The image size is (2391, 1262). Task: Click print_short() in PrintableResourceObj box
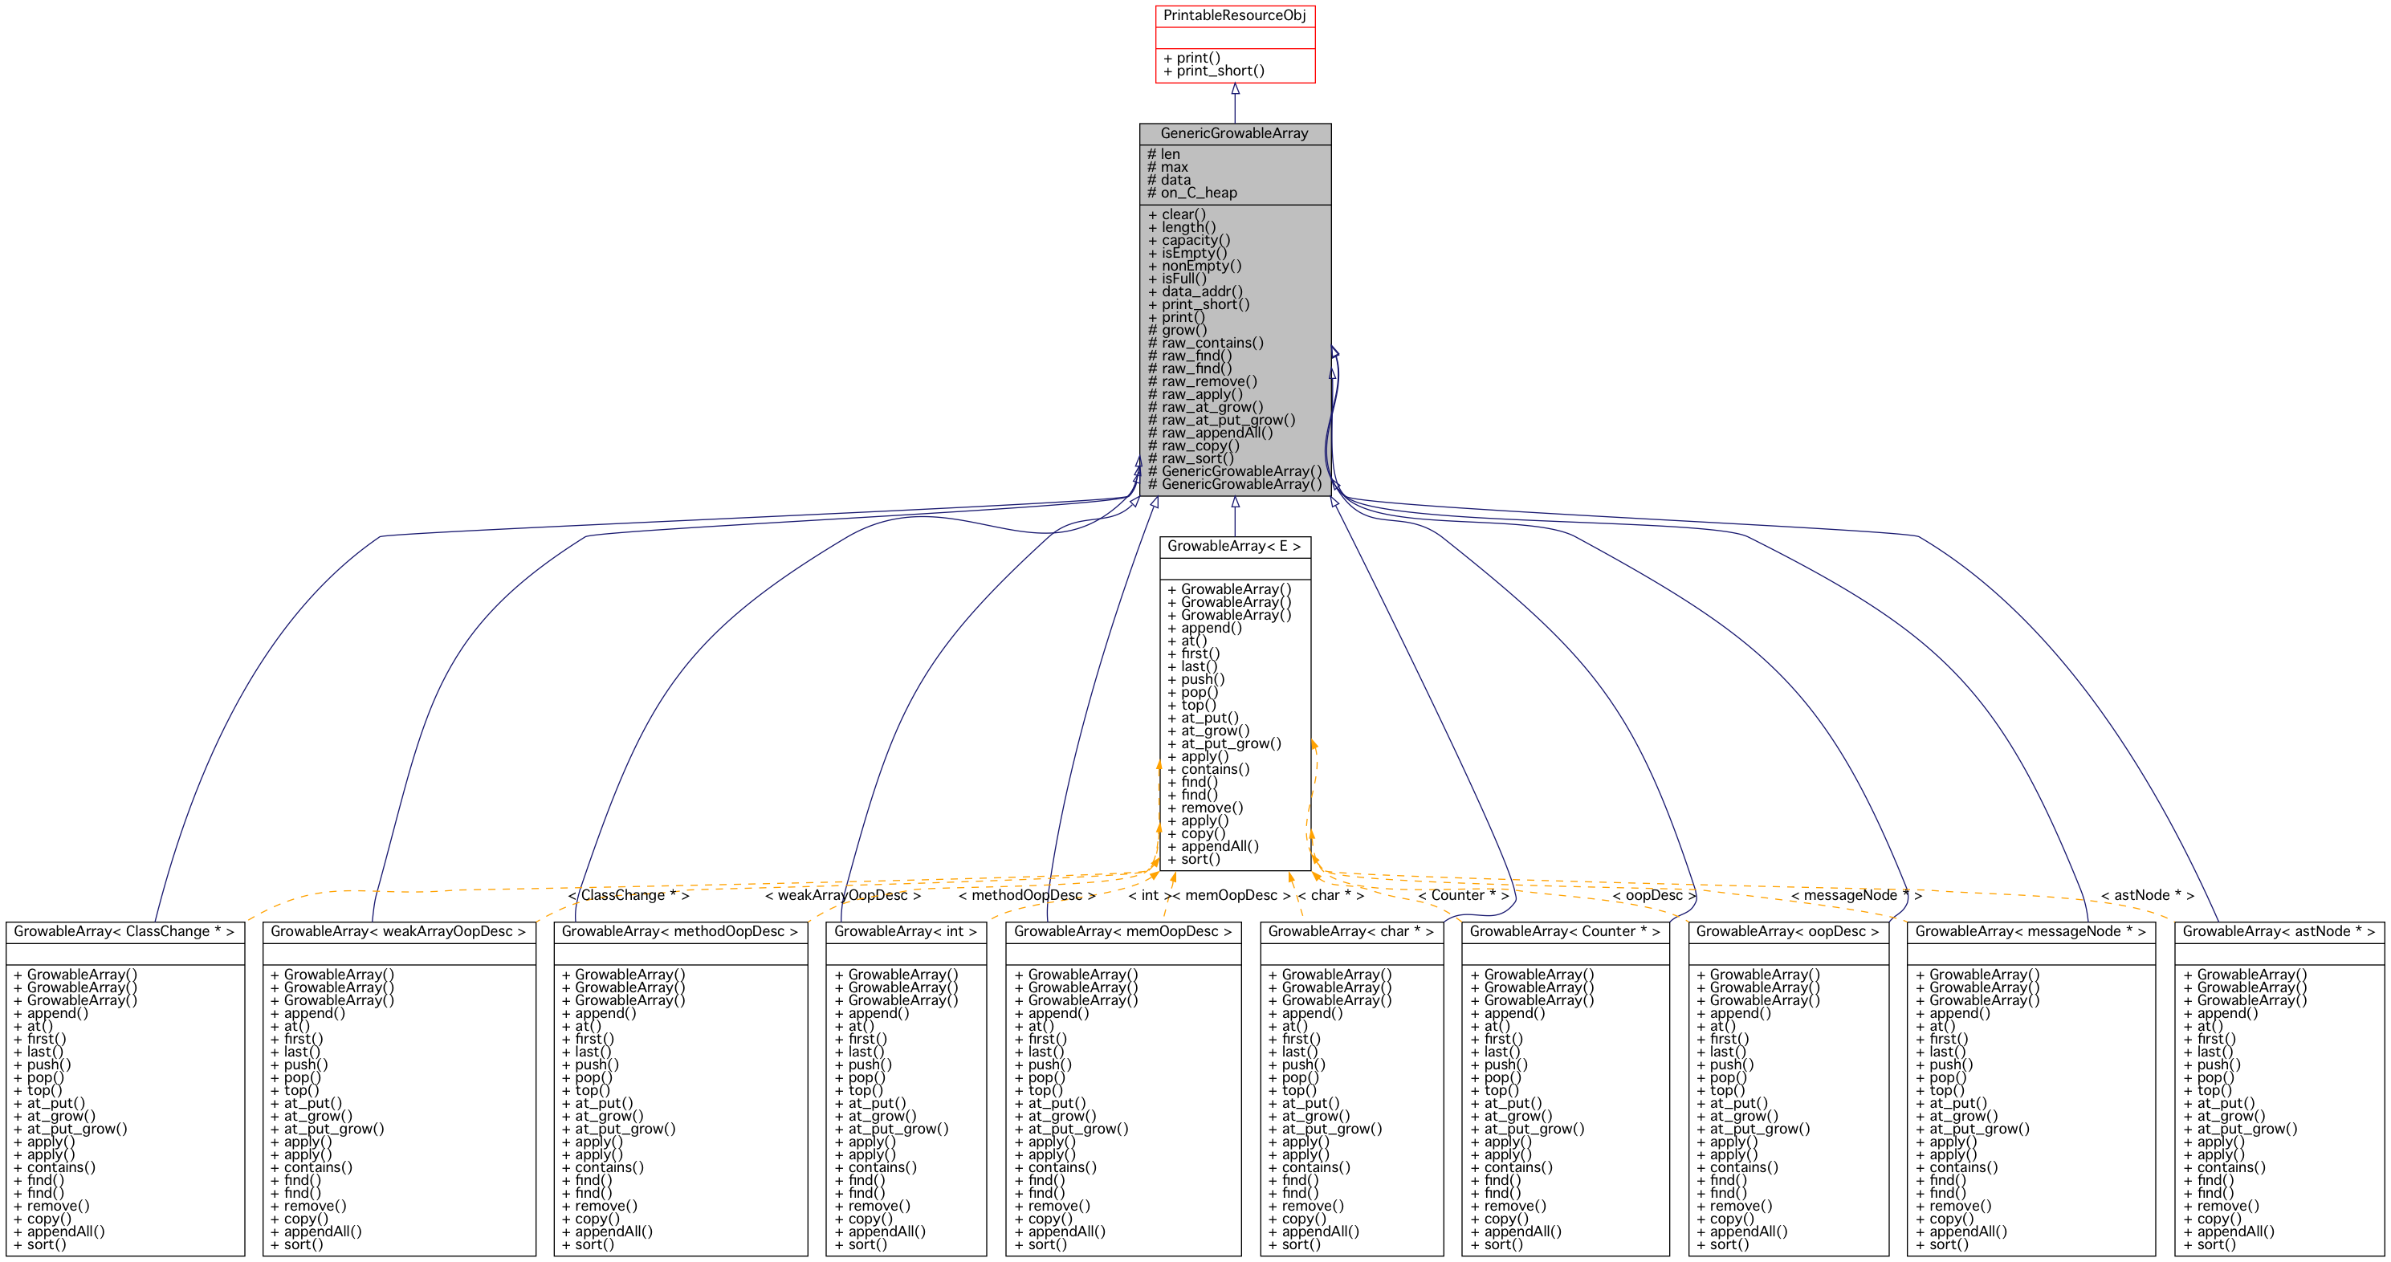pos(1220,71)
